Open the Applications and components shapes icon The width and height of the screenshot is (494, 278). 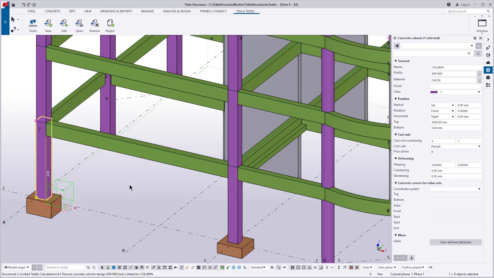(x=488, y=85)
